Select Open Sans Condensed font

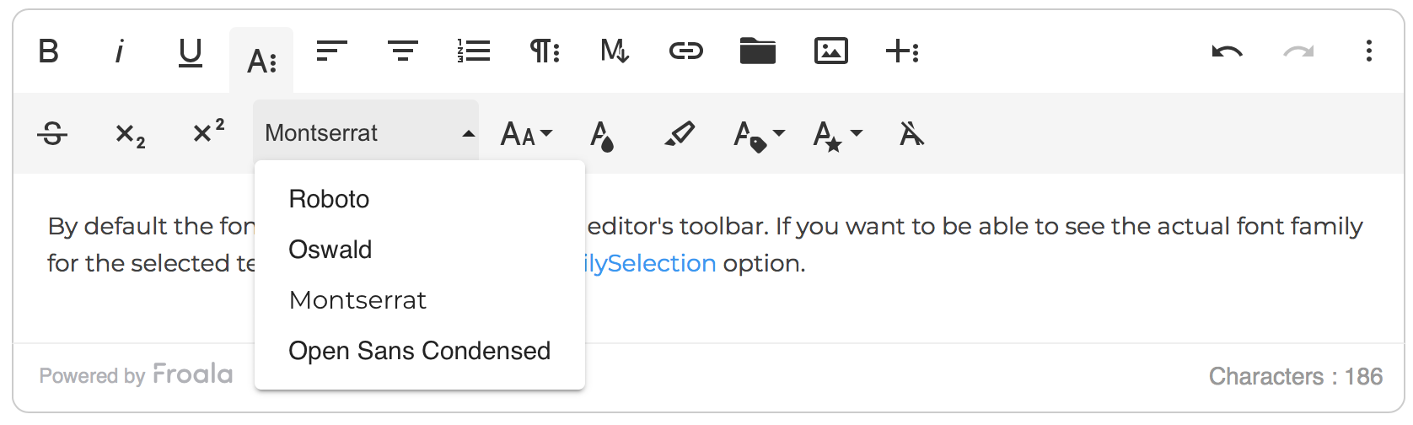419,351
